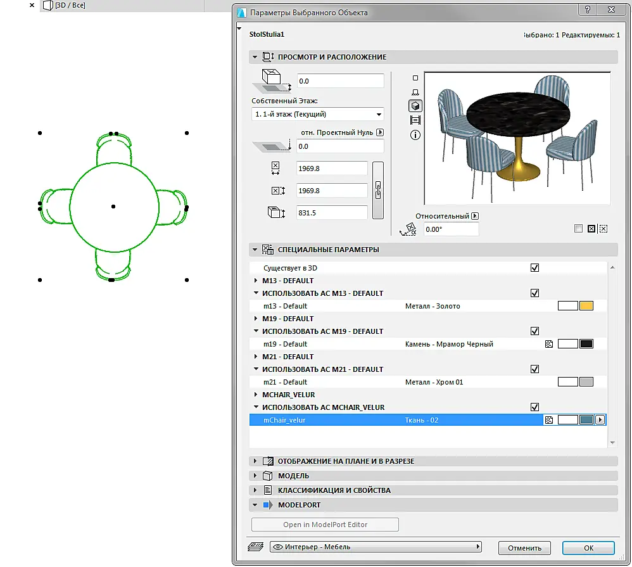Open the 'Интерьер - Мебель' layer selector
632x567 pixels.
click(x=376, y=547)
